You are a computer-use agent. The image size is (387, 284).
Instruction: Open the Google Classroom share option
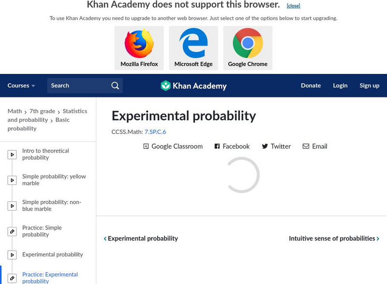[x=145, y=146]
